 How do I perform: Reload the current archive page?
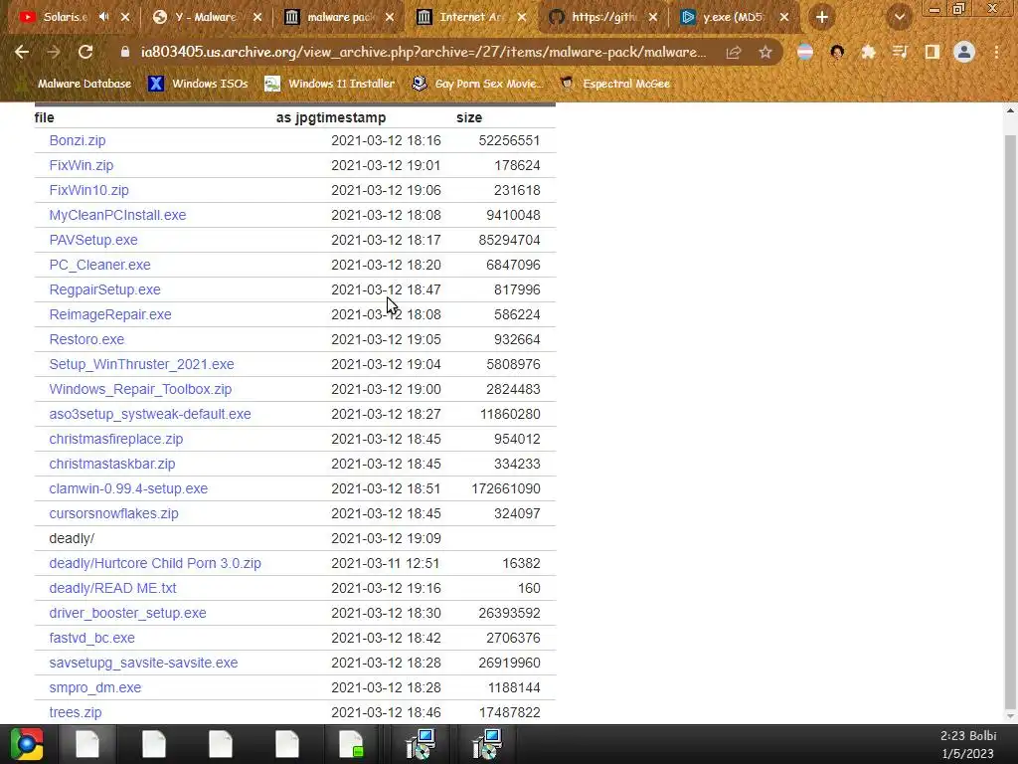point(85,52)
